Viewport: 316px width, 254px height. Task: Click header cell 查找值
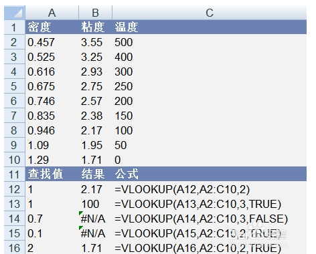click(52, 174)
